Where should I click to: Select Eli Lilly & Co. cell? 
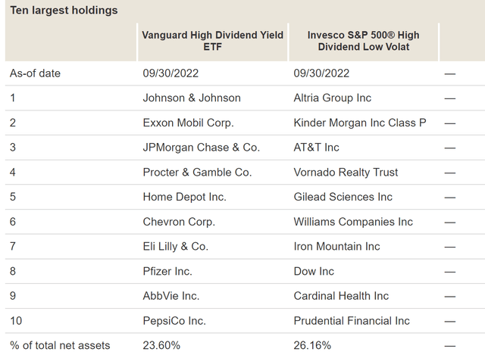coord(176,247)
